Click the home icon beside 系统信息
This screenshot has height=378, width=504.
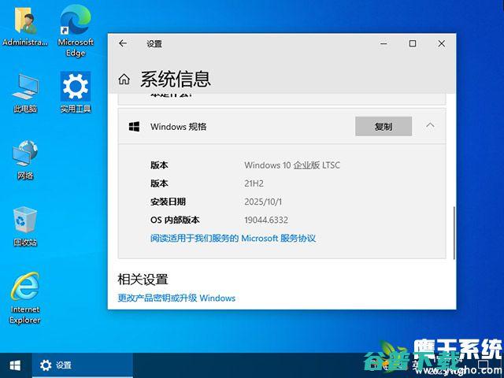click(x=124, y=79)
